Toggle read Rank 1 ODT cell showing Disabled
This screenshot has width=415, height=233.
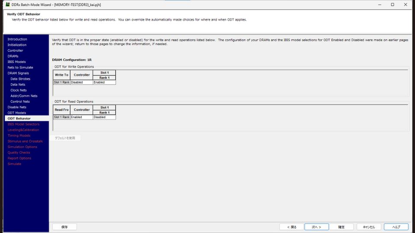point(104,117)
